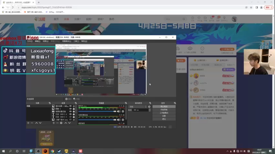Open the history clock icon in Douyu header
The width and height of the screenshot is (275, 154).
tap(192, 19)
